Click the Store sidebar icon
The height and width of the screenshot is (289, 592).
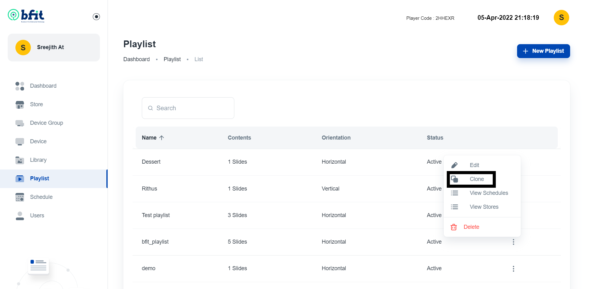pyautogui.click(x=20, y=105)
